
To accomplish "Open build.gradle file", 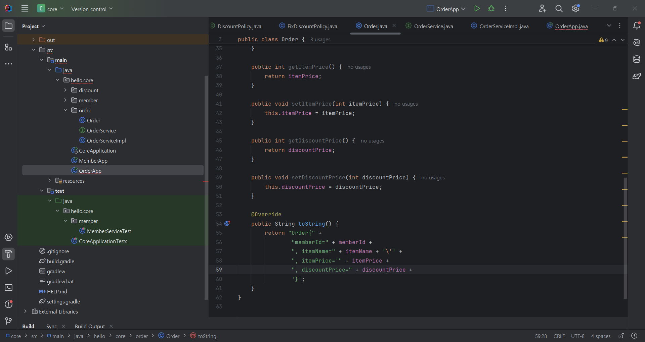I will point(60,261).
